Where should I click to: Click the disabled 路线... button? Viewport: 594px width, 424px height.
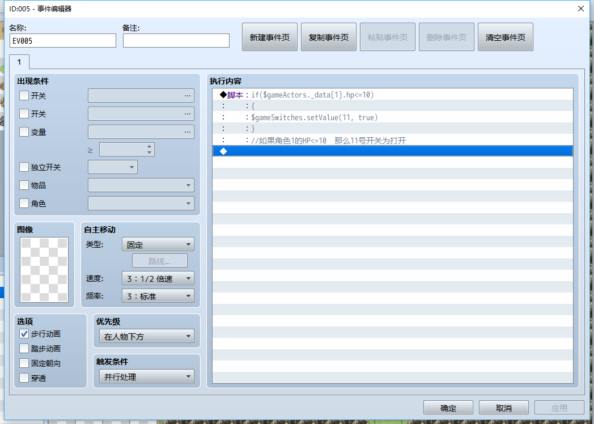coord(159,261)
